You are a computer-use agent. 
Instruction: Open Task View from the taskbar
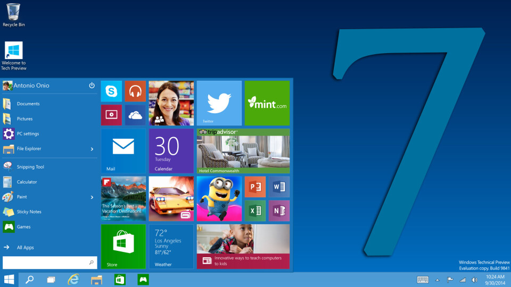pos(51,280)
